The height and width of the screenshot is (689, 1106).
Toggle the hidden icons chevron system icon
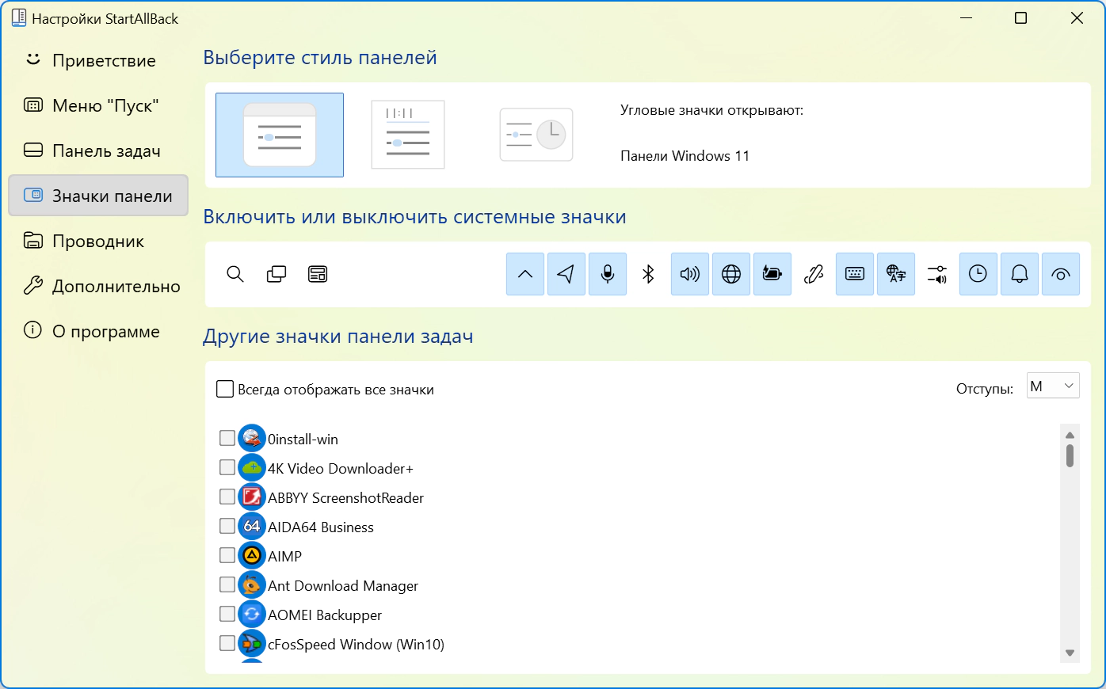click(x=525, y=274)
